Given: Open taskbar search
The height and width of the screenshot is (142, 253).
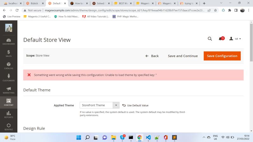Looking at the screenshot, I should pyautogui.click(x=87, y=138).
